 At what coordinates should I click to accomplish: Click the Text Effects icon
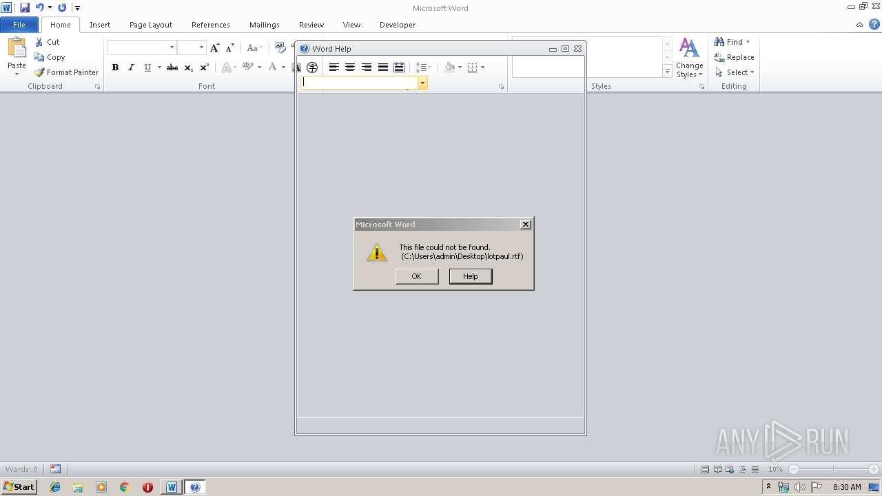(x=226, y=68)
